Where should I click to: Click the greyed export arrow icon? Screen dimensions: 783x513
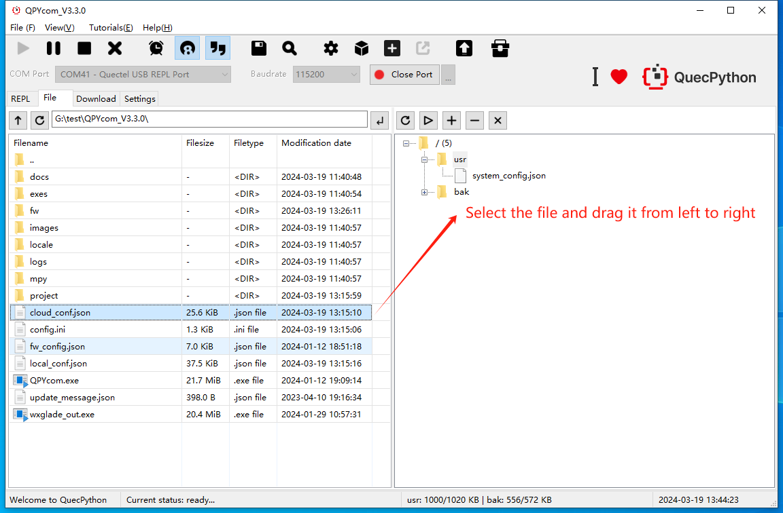tap(423, 48)
